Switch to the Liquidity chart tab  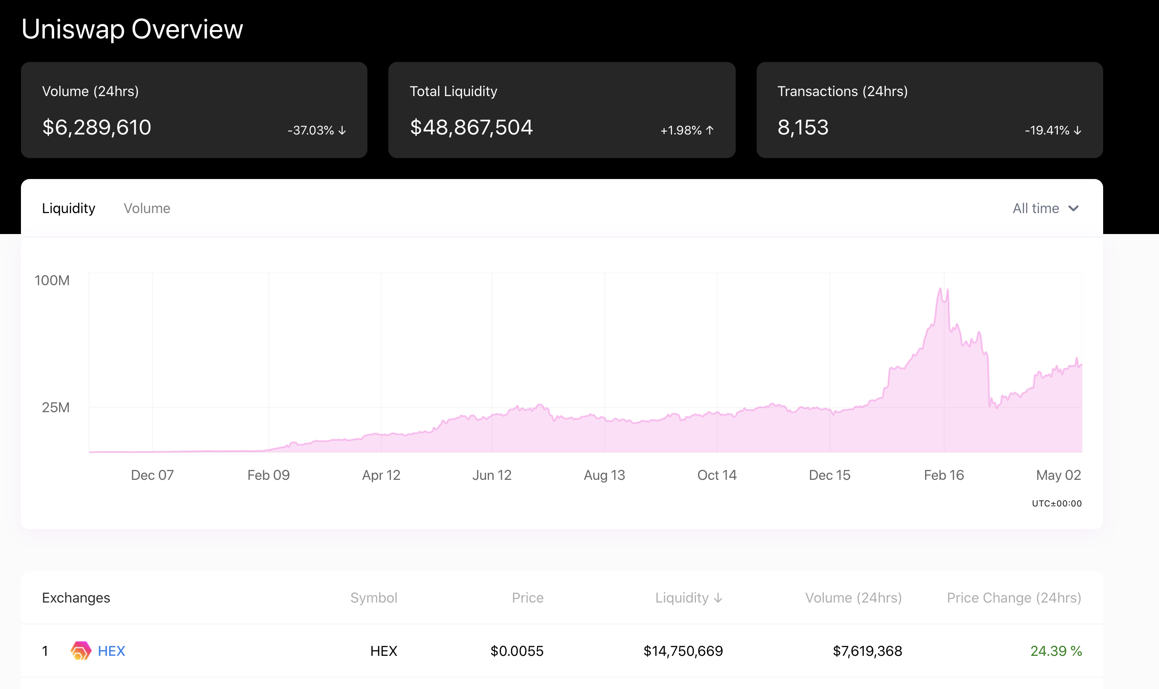69,208
